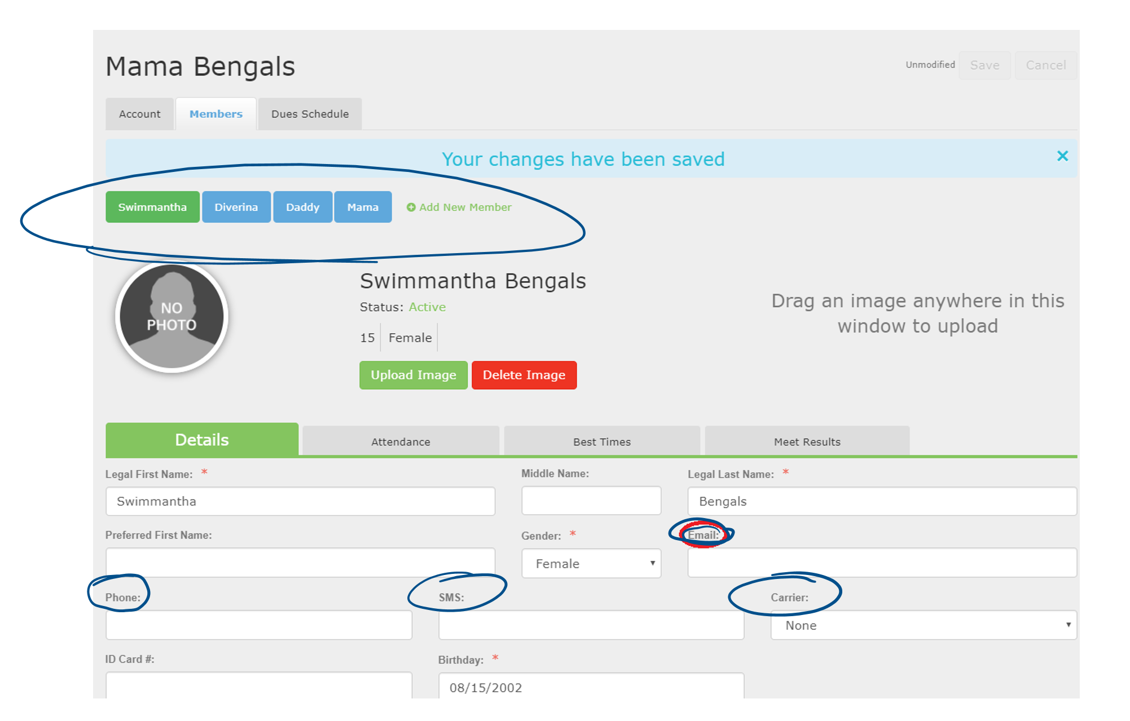Switch to the Account tab

(x=139, y=114)
